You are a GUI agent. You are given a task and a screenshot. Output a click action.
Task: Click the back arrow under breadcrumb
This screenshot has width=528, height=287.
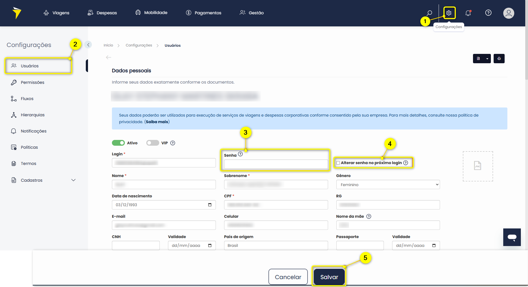tap(108, 57)
